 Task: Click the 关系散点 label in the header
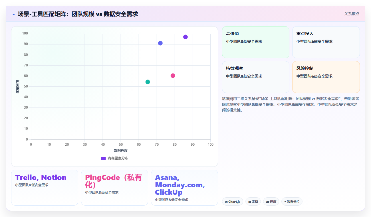(x=352, y=14)
